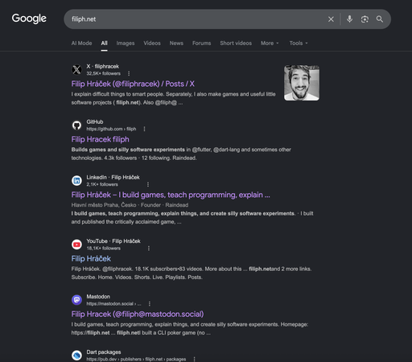Image resolution: width=412 pixels, height=362 pixels.
Task: Click the GitHub favicon
Action: (76, 125)
